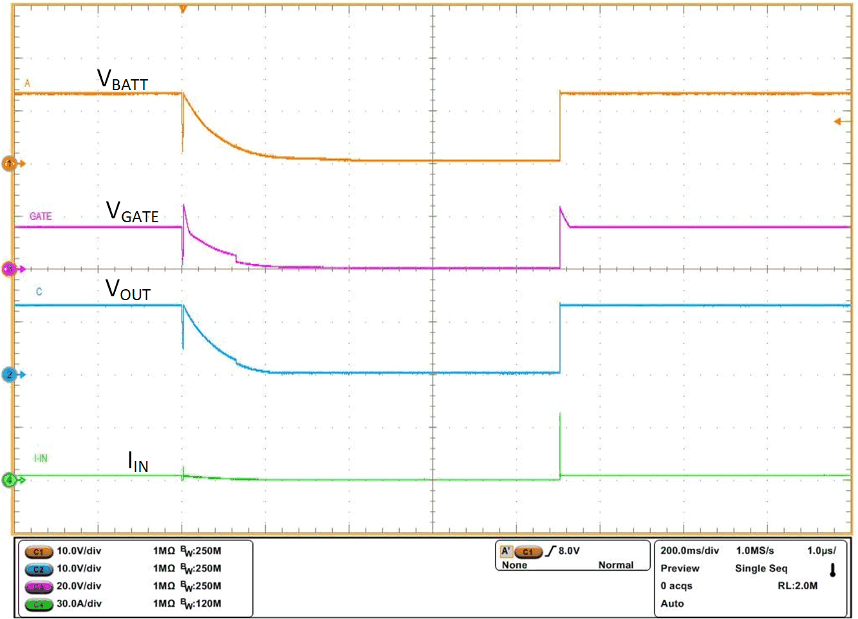This screenshot has height=619, width=858.
Task: Click the 1.0µs/ resolution readout
Action: [x=821, y=551]
